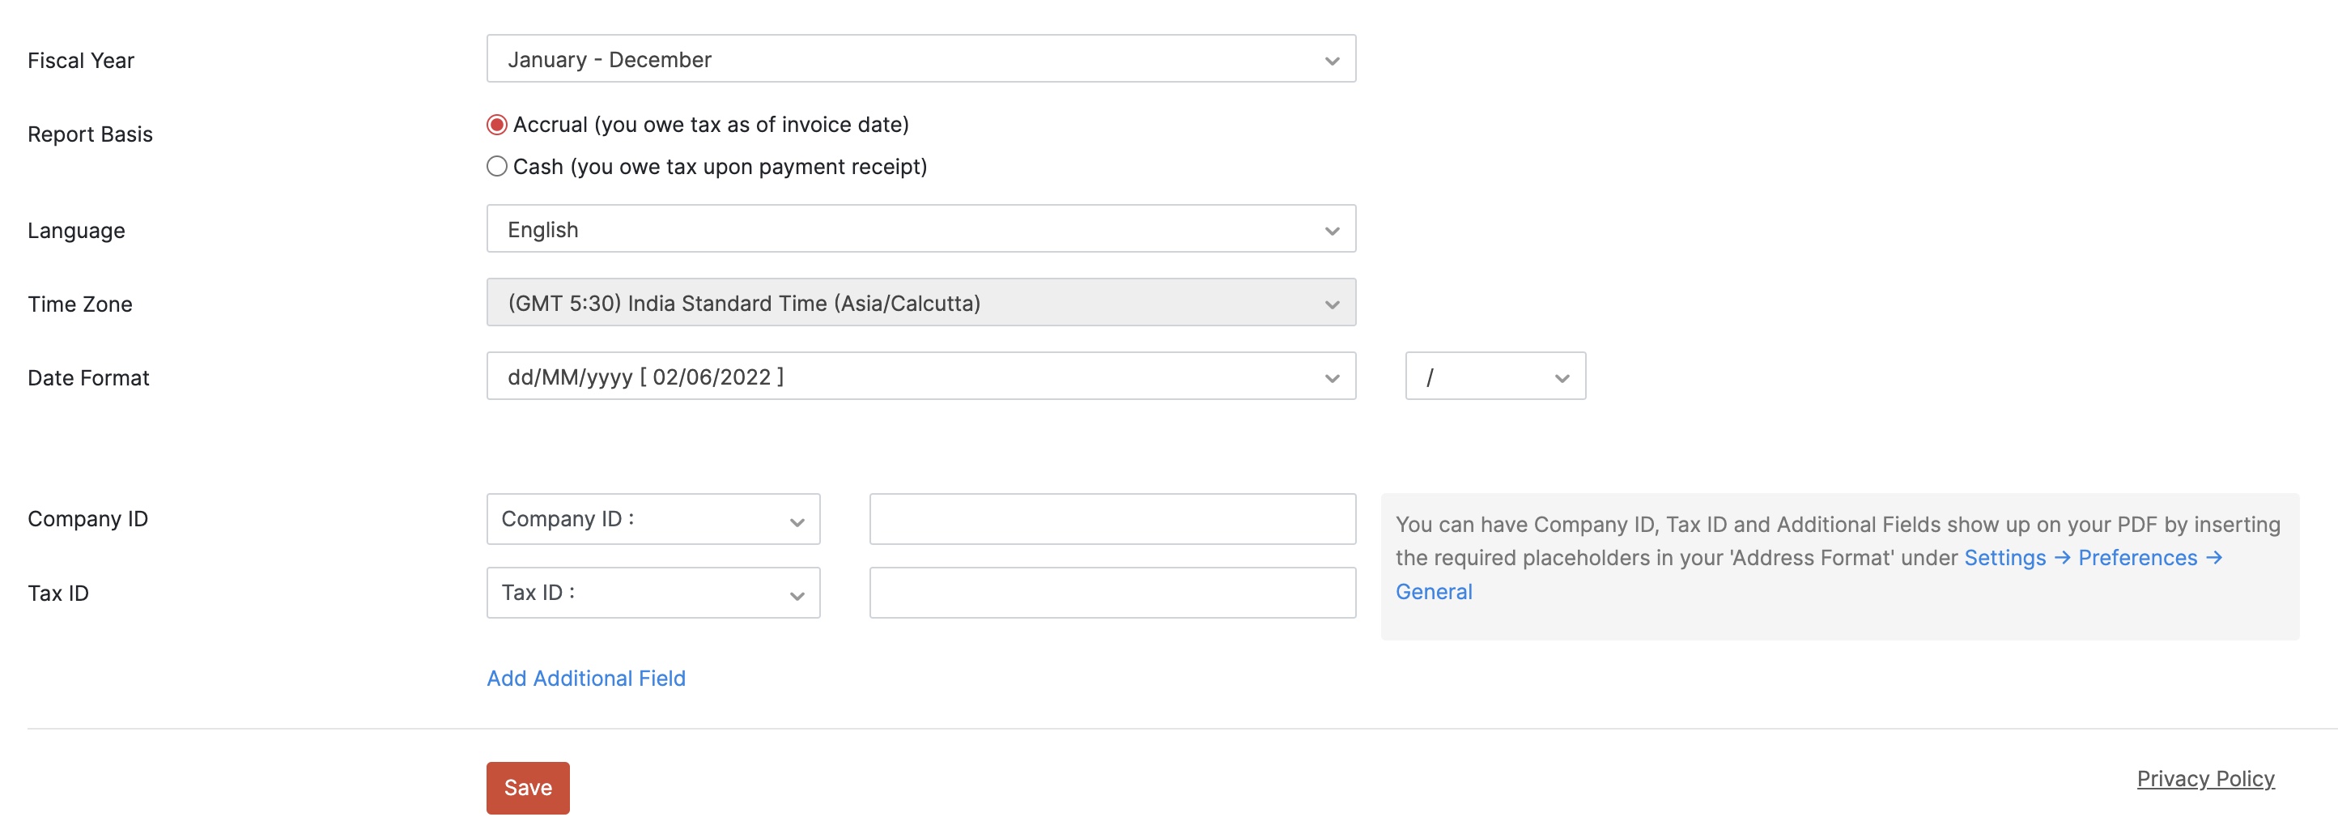Open the Privacy Policy link

click(x=2204, y=779)
